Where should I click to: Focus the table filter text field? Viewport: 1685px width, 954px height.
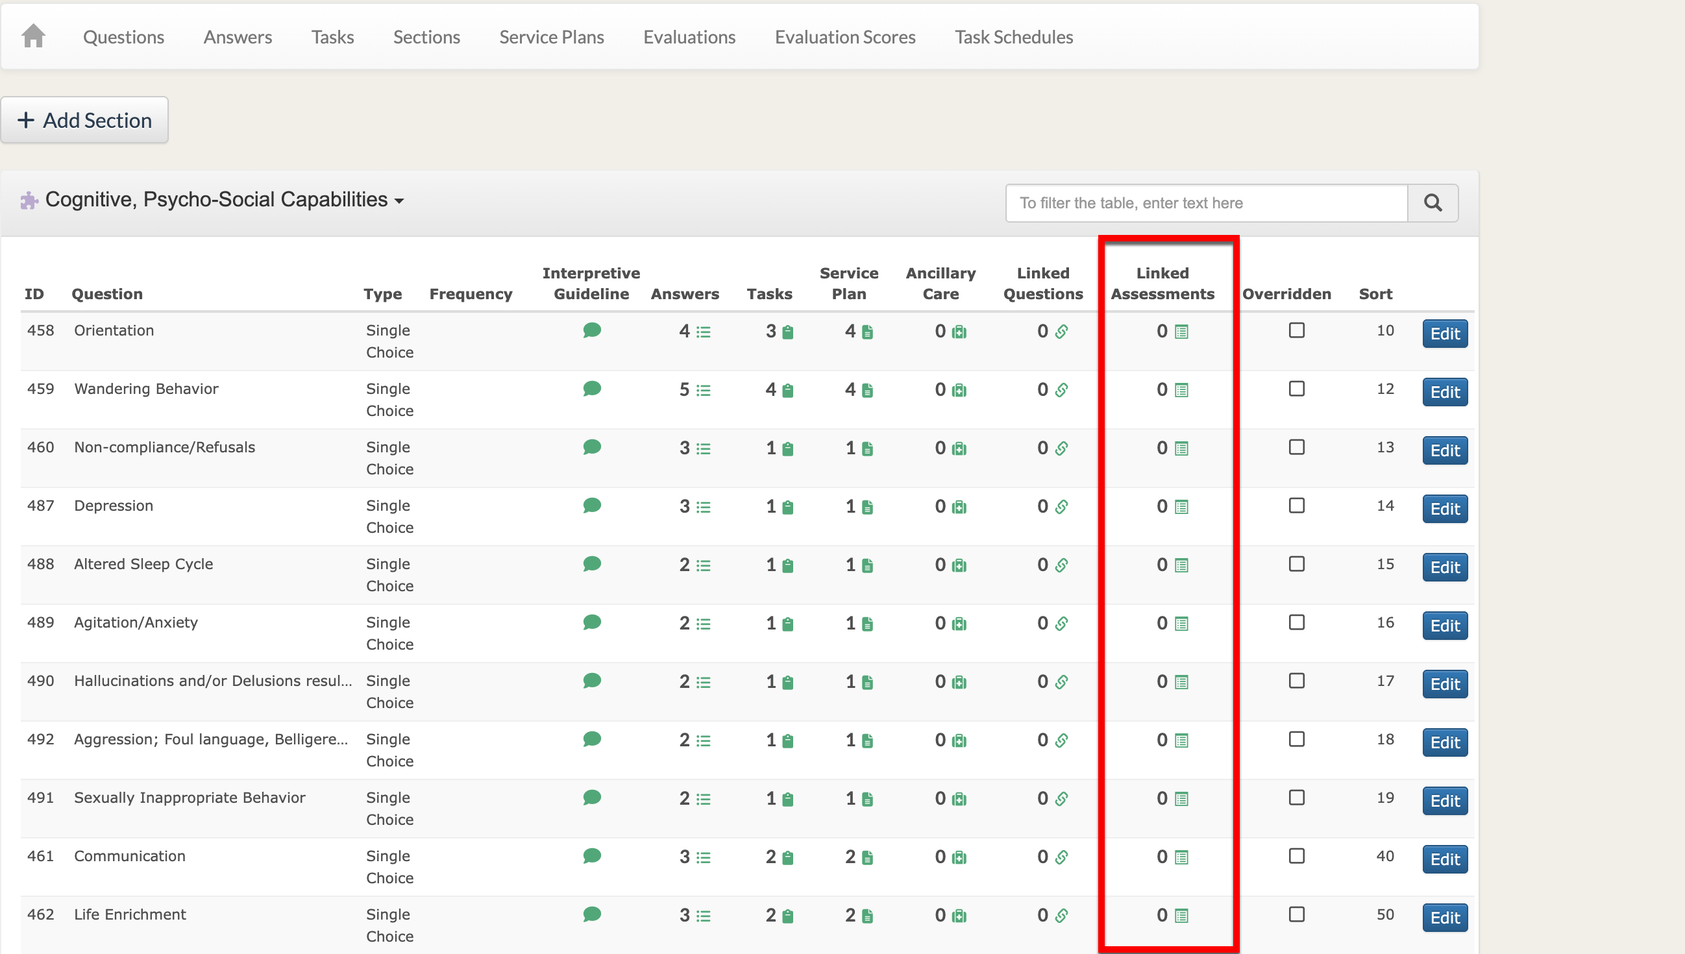coord(1205,203)
